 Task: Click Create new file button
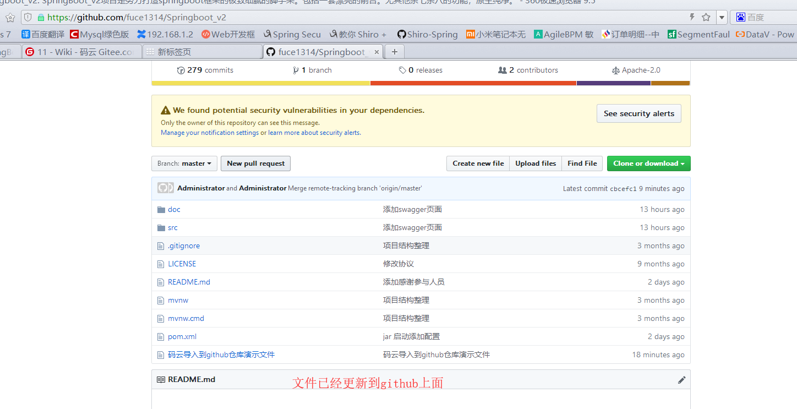[478, 163]
